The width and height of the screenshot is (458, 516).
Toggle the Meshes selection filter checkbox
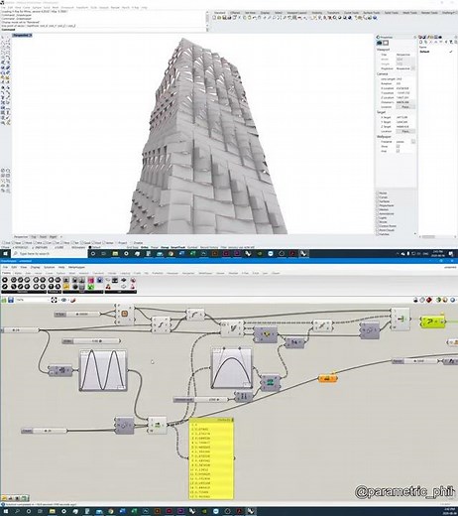378,209
